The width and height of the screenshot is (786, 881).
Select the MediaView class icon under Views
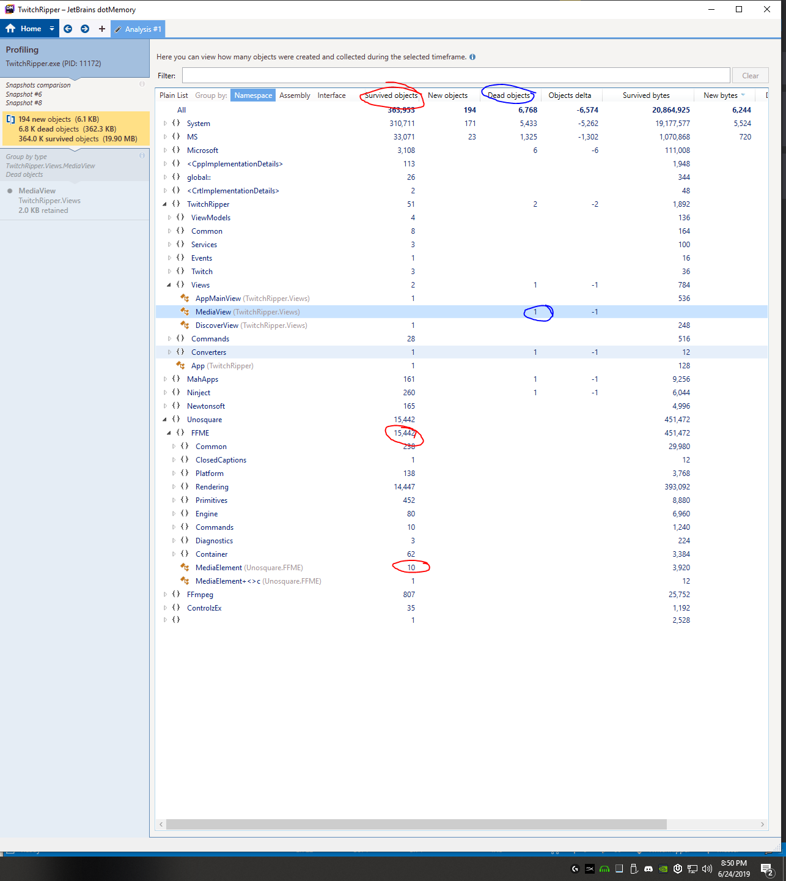(x=185, y=311)
